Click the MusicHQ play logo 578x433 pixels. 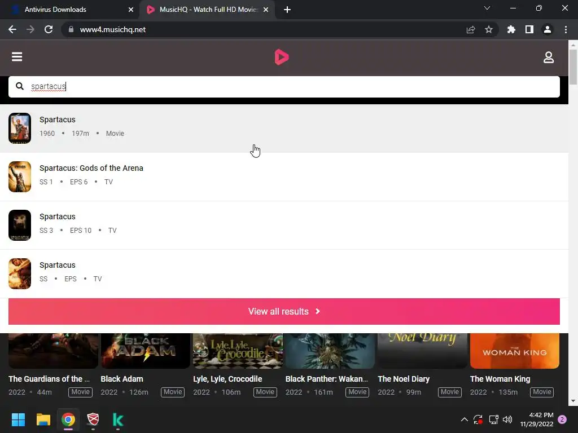pos(282,57)
